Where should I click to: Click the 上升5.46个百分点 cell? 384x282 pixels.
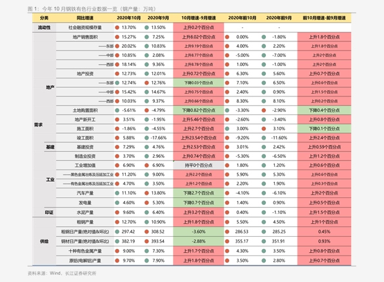(x=199, y=120)
